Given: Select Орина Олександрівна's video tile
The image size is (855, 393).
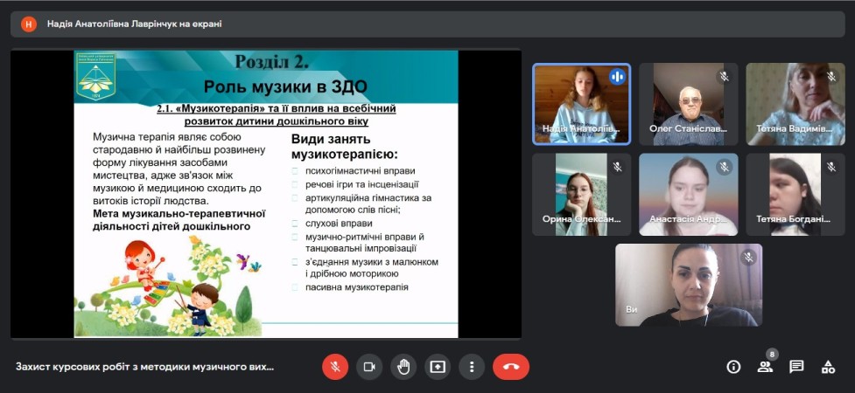Looking at the screenshot, I should click(581, 195).
